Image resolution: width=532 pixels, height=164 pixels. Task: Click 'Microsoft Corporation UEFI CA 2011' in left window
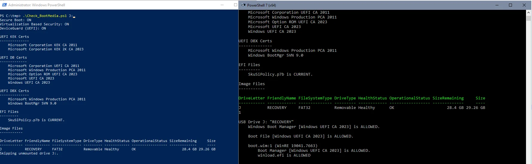coord(44,66)
